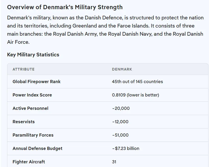Click the '0.8109 (lower is better)' cell
The image size is (209, 167).
(135, 95)
